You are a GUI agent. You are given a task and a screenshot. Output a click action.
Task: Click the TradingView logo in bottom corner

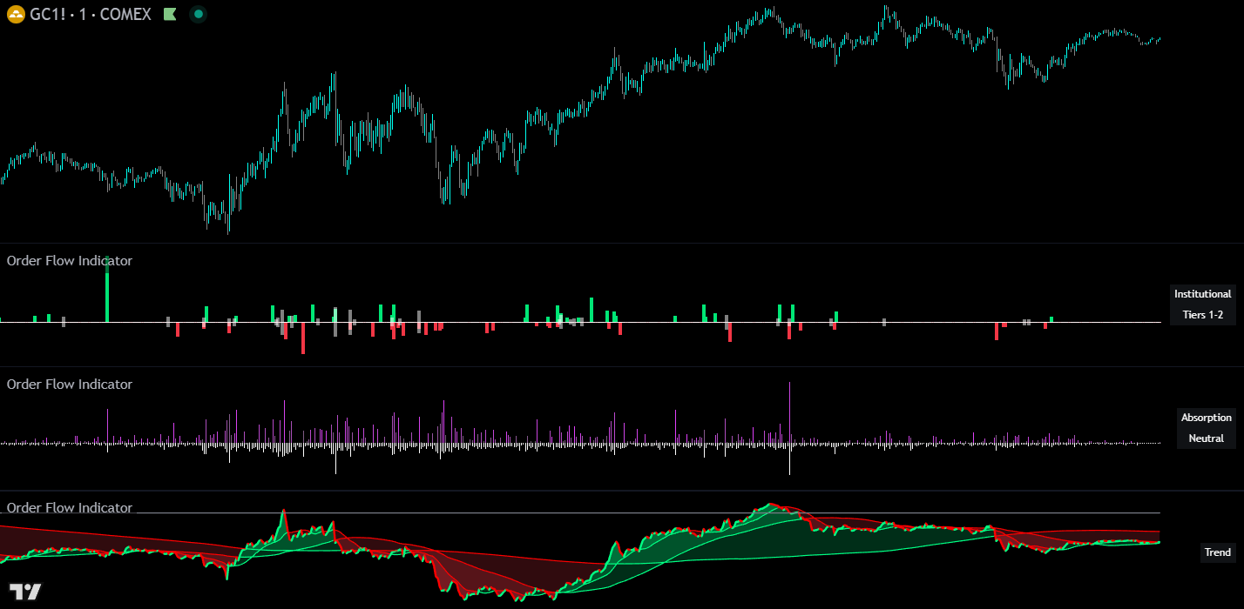(26, 592)
